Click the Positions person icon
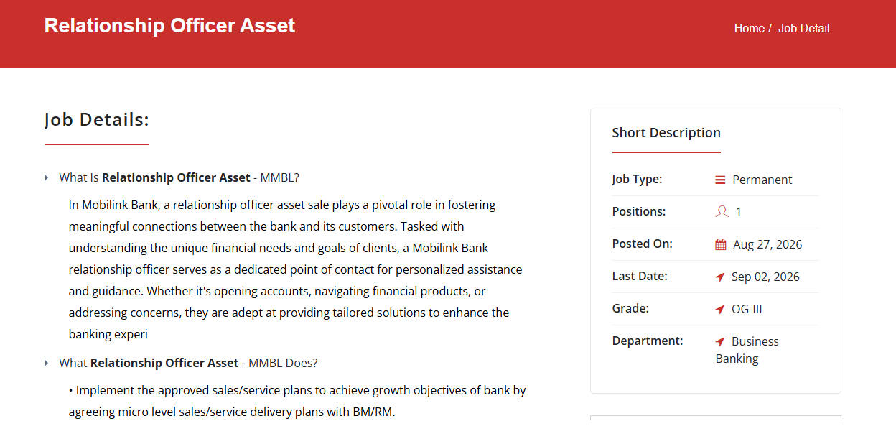The height and width of the screenshot is (444, 896). click(722, 211)
